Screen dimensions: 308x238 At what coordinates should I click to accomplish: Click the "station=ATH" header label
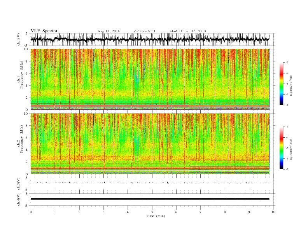point(144,31)
